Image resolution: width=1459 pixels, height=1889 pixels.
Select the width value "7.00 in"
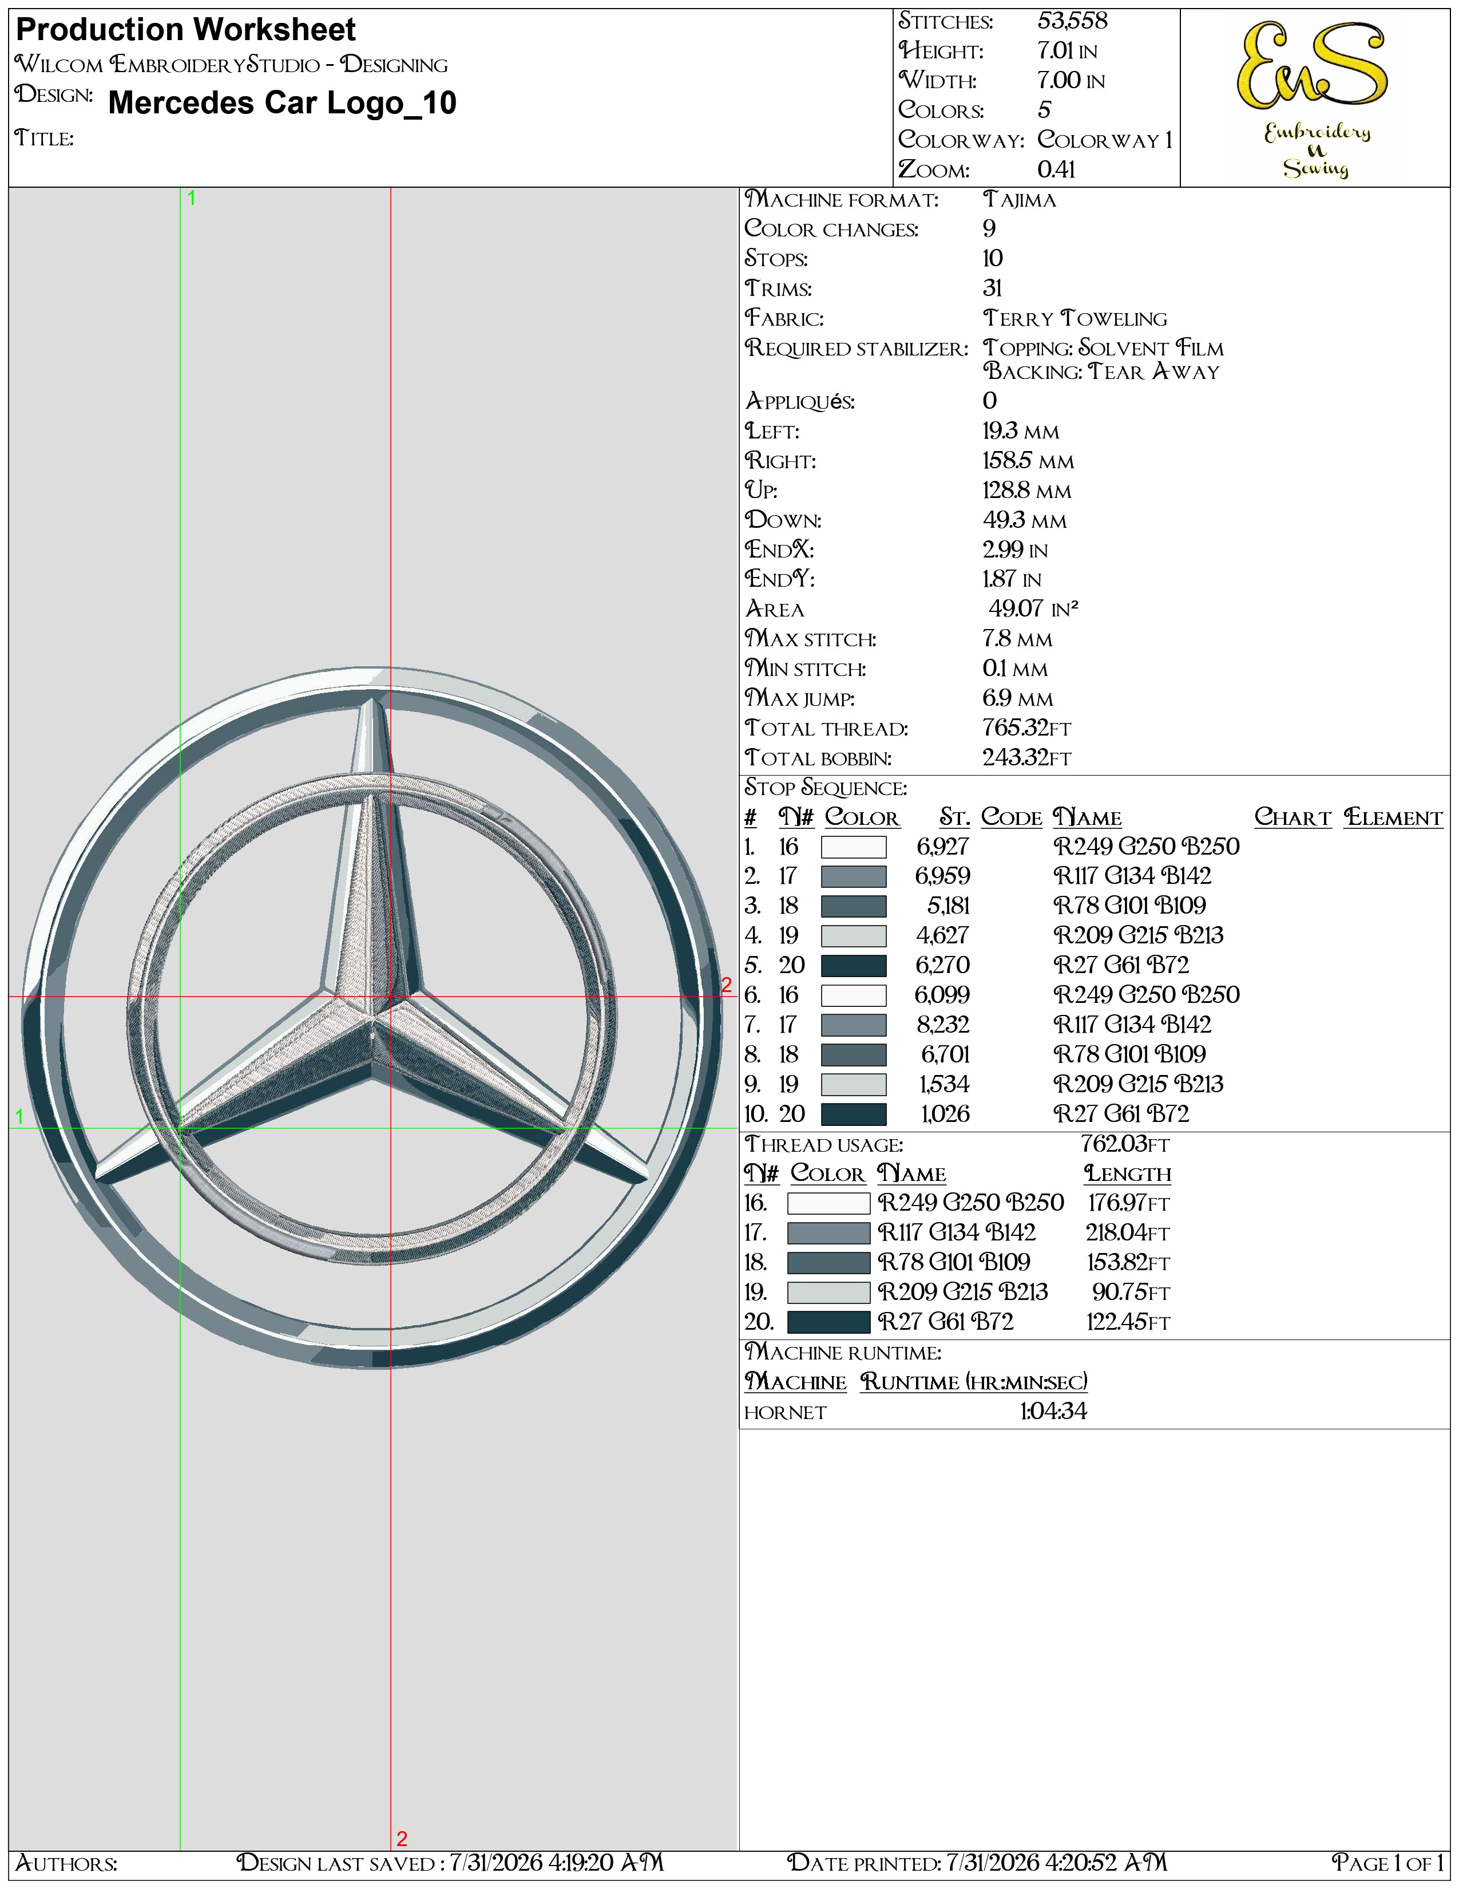(x=1071, y=81)
